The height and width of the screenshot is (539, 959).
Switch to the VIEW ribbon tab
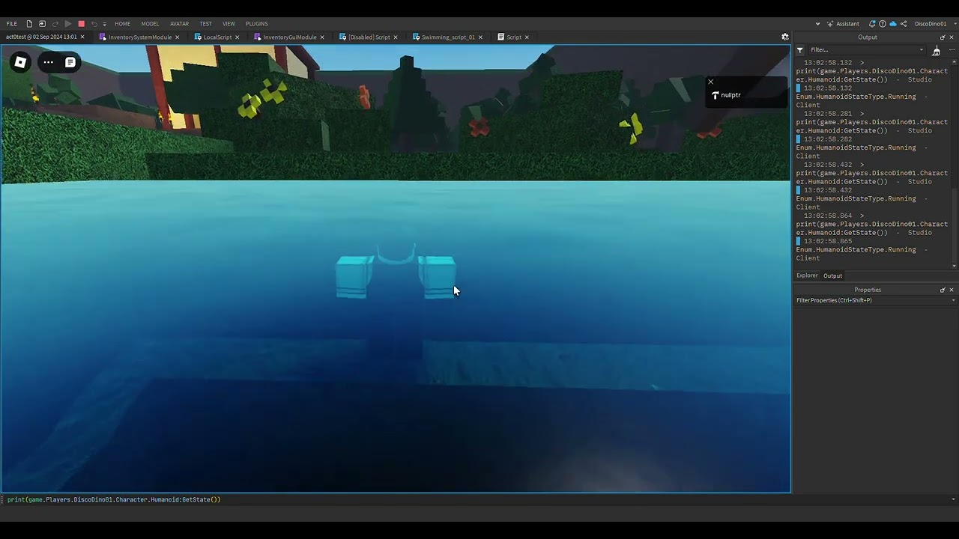(x=229, y=24)
